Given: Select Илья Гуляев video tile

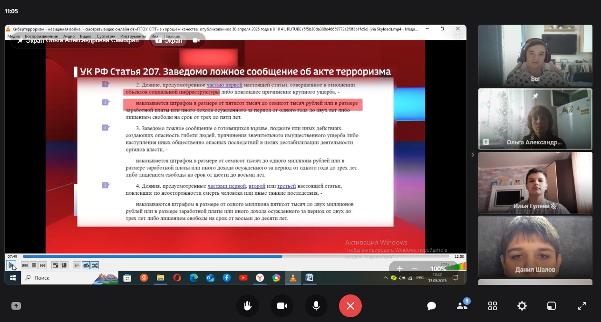Looking at the screenshot, I should [535, 183].
